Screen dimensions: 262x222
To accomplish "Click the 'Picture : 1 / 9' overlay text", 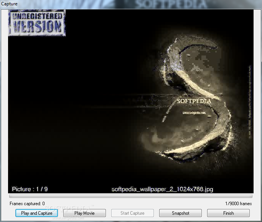I will (30, 189).
